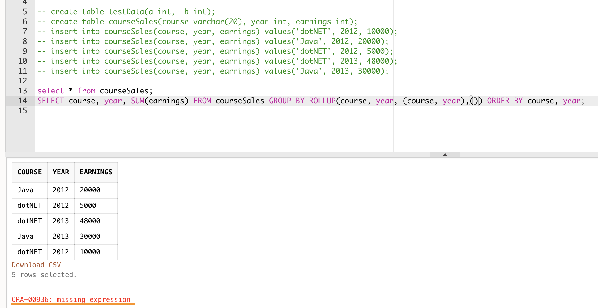Click the 5000 earnings cell
Image resolution: width=598 pixels, height=308 pixels.
96,206
